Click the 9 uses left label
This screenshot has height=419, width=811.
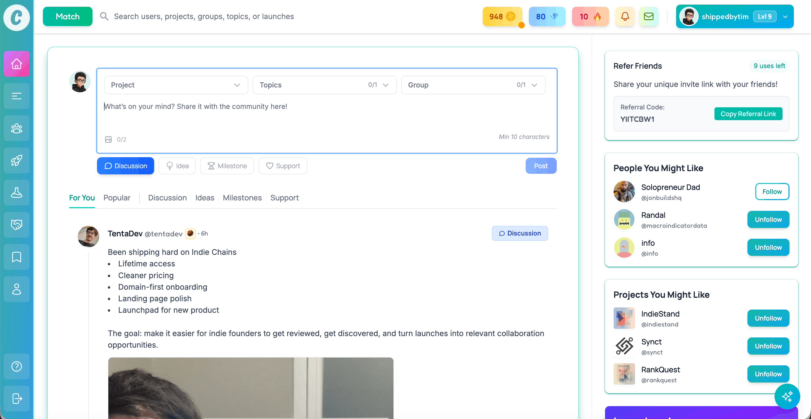point(769,66)
